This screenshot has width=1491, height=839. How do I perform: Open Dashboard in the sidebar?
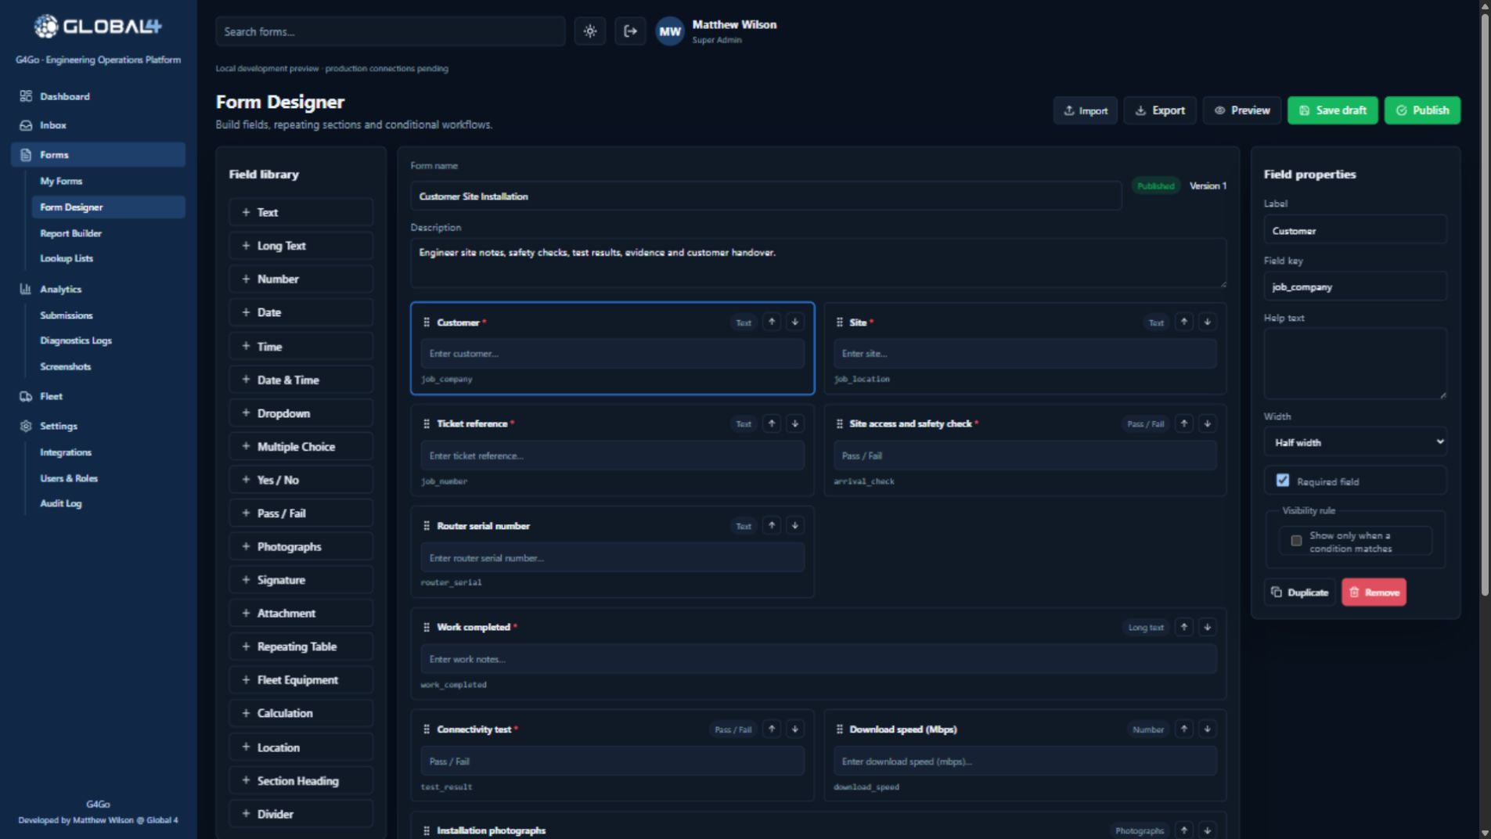click(98, 96)
